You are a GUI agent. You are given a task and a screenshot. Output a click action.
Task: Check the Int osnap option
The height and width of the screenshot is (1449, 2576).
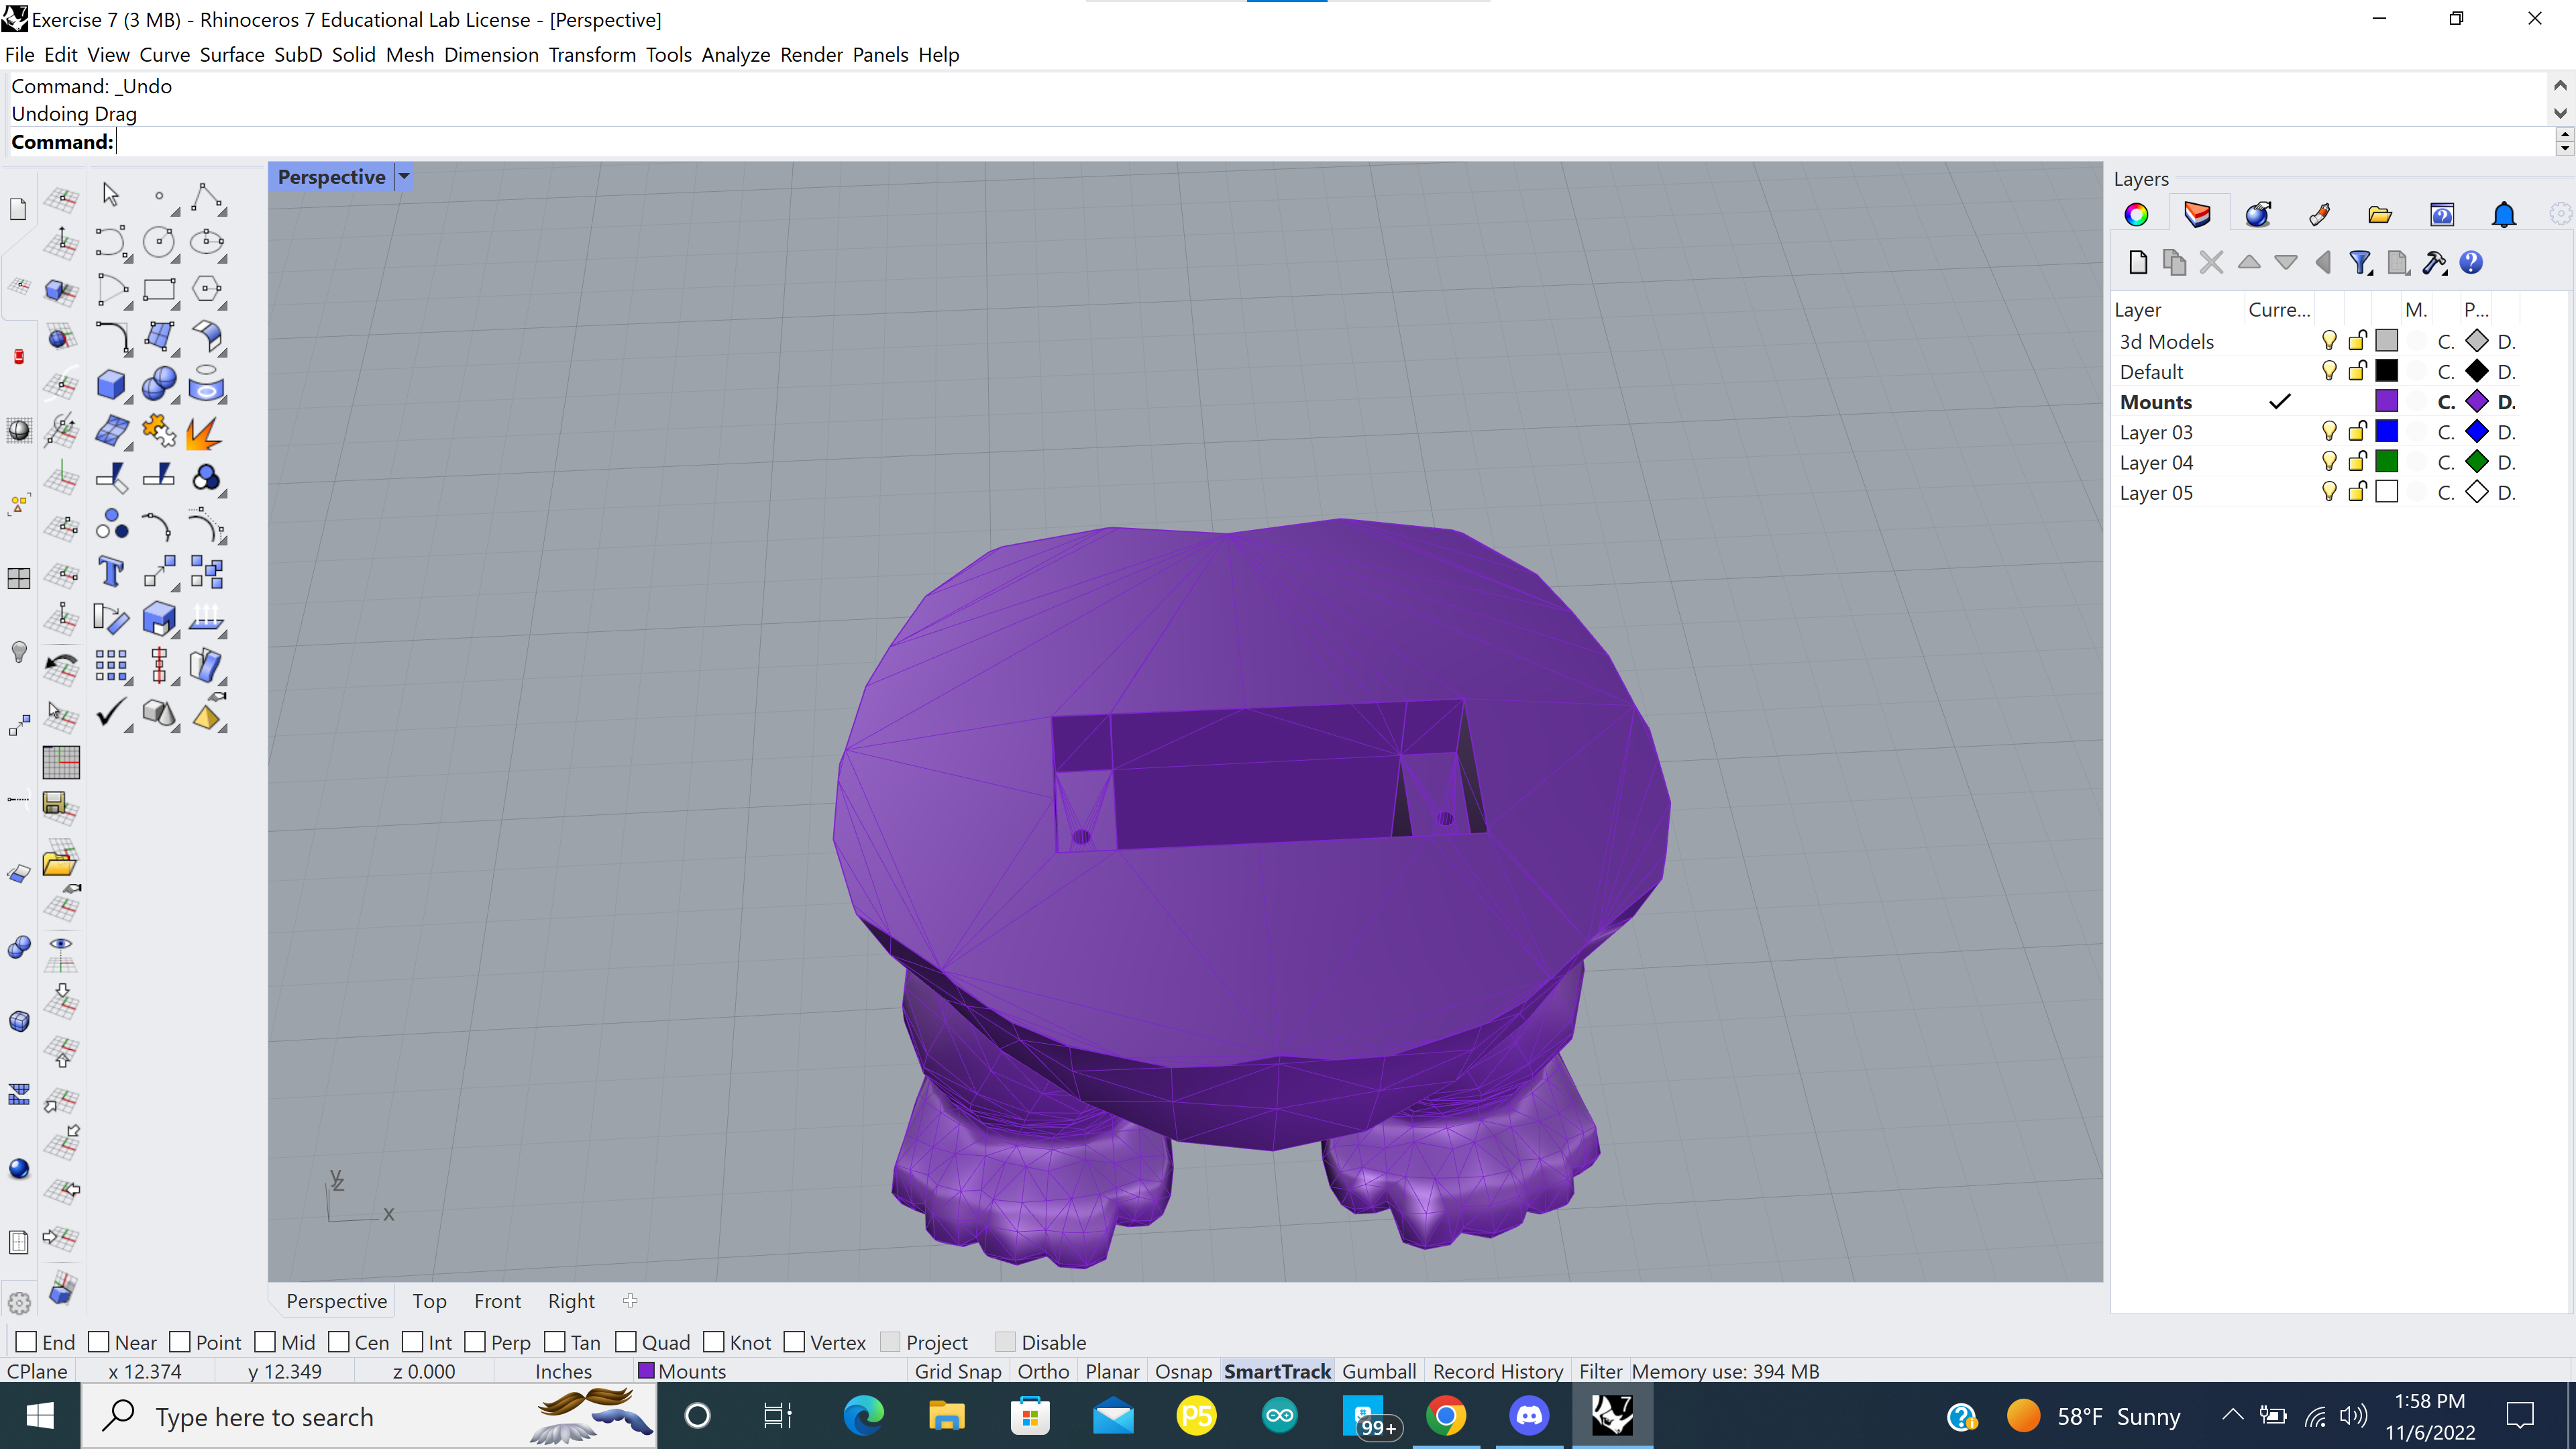413,1342
